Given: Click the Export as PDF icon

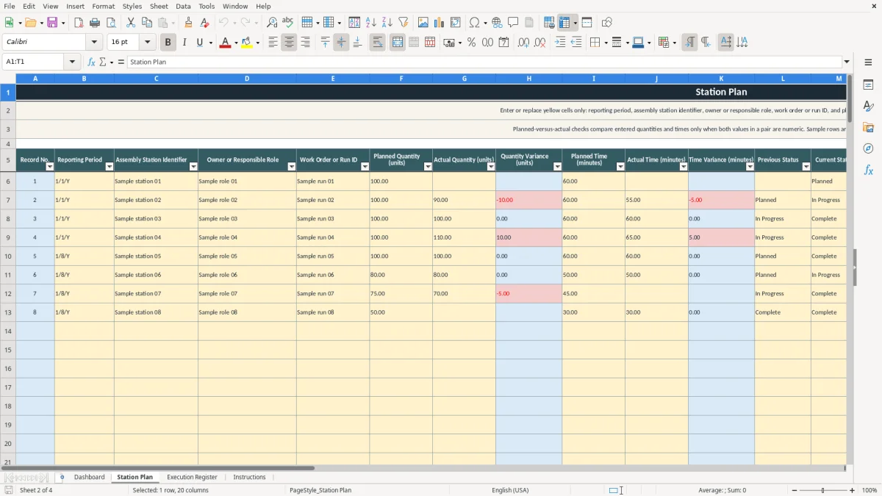Looking at the screenshot, I should [79, 23].
